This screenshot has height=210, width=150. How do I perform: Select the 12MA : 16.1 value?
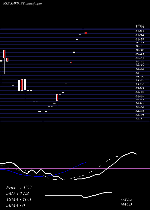[x=19, y=199]
